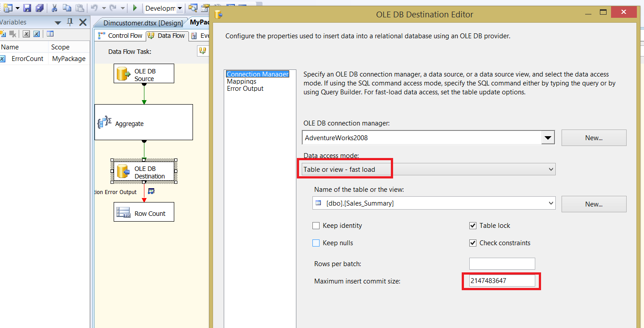Start debugging with the green play icon

[135, 8]
